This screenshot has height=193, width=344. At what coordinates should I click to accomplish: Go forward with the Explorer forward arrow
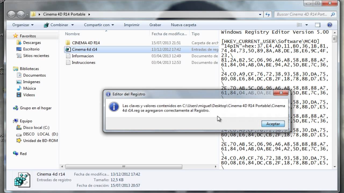21,14
